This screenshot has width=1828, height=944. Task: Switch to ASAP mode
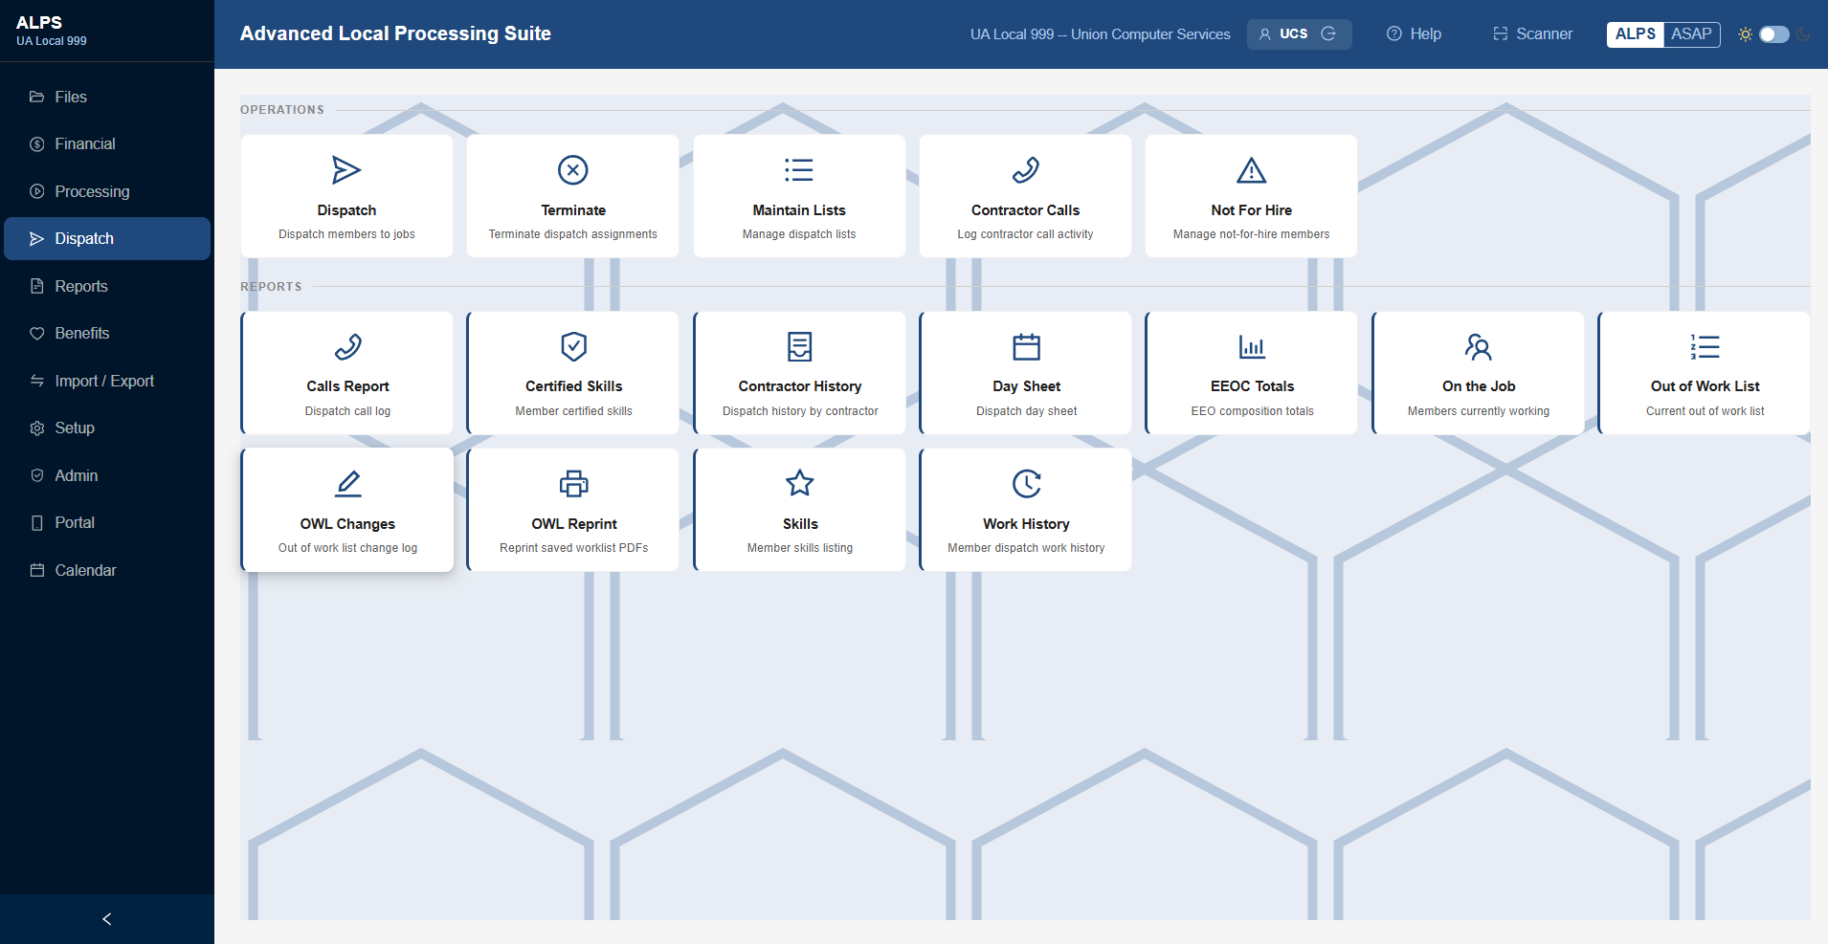tap(1691, 34)
